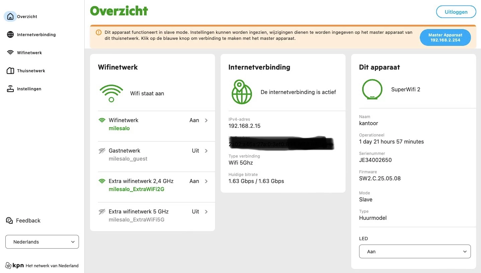This screenshot has width=481, height=273.
Task: Expand the Gastnetwerk row chevron
Action: (x=206, y=151)
